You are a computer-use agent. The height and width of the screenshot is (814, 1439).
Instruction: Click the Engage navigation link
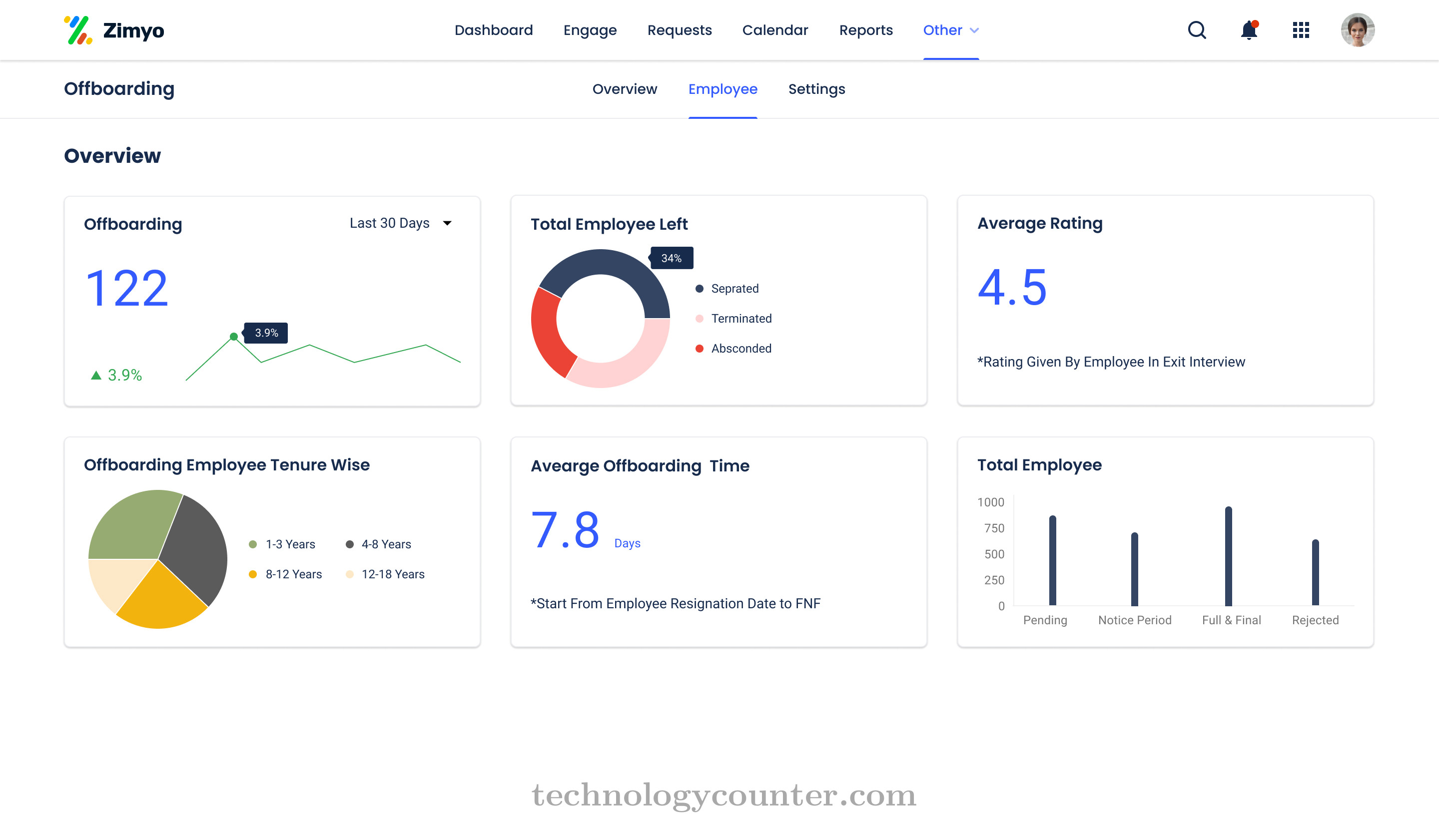click(x=590, y=29)
